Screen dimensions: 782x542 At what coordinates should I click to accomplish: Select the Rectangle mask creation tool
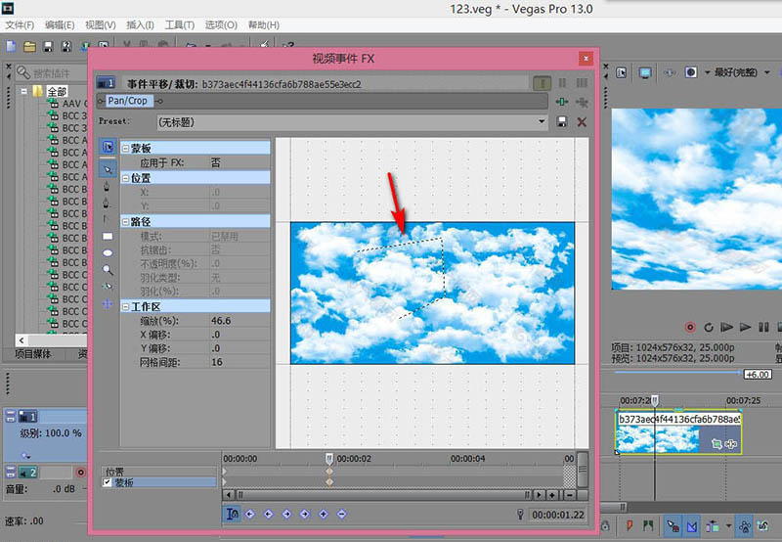pos(108,236)
